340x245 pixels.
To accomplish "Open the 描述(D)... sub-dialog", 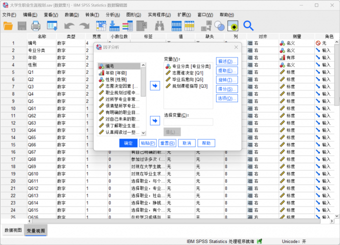I will click(226, 61).
